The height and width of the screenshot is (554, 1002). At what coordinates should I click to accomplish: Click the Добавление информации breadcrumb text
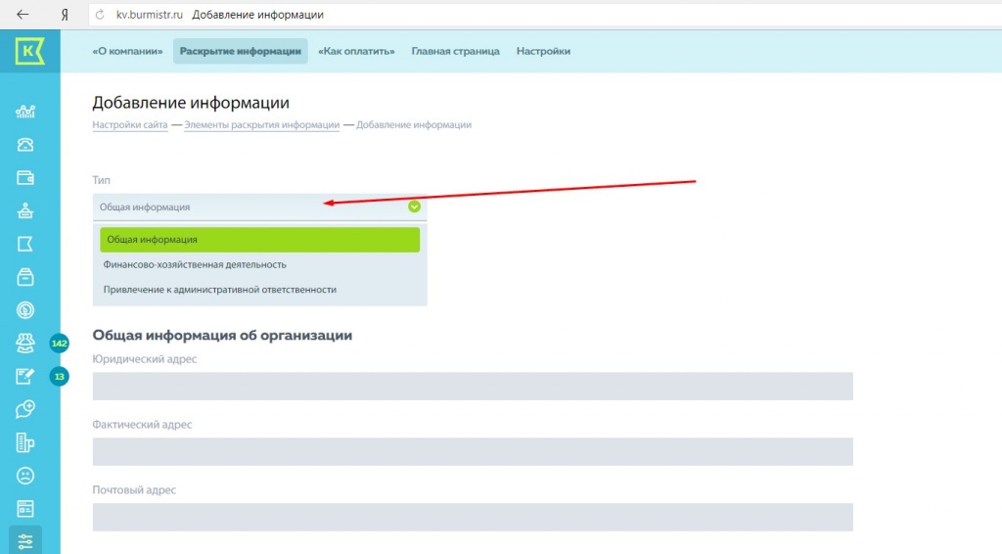point(414,125)
